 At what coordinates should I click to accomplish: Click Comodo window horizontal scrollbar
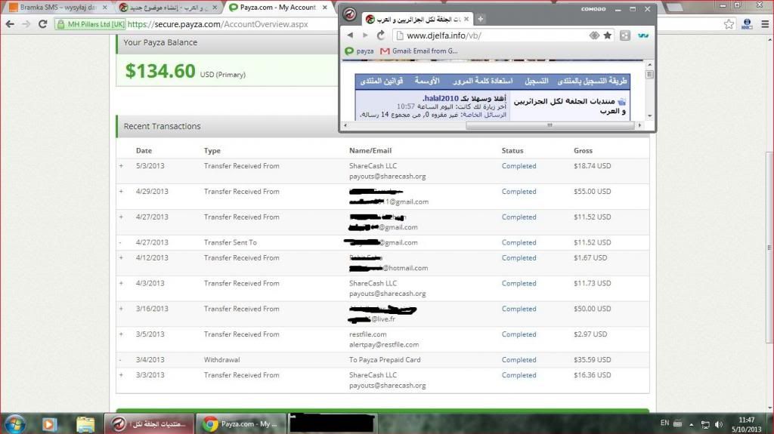click(x=550, y=125)
